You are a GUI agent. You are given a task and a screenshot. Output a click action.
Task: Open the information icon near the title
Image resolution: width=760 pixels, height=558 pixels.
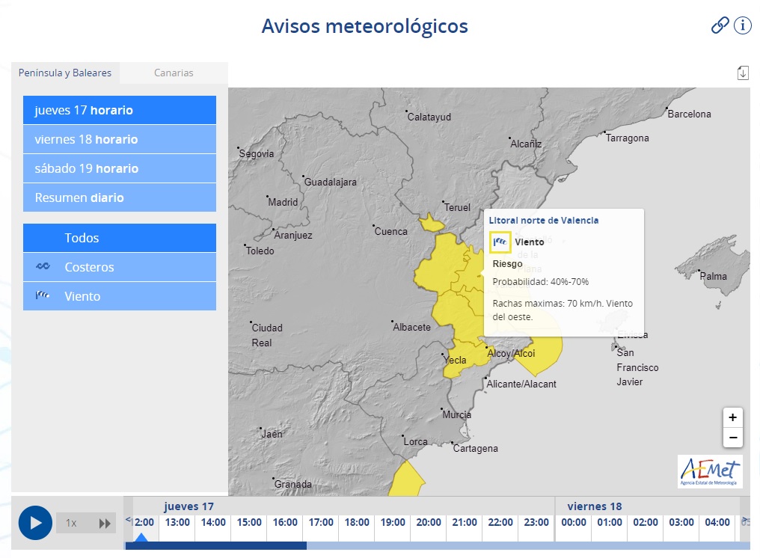[x=742, y=25]
